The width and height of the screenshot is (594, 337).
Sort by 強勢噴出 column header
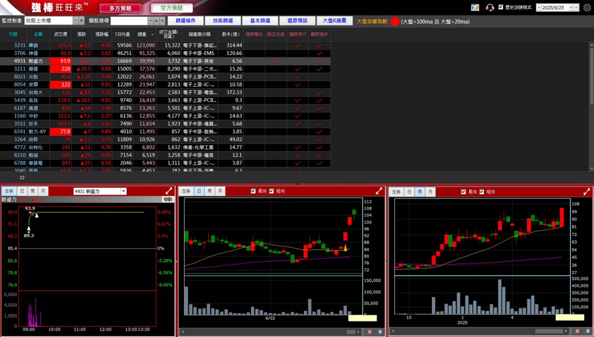(x=254, y=35)
